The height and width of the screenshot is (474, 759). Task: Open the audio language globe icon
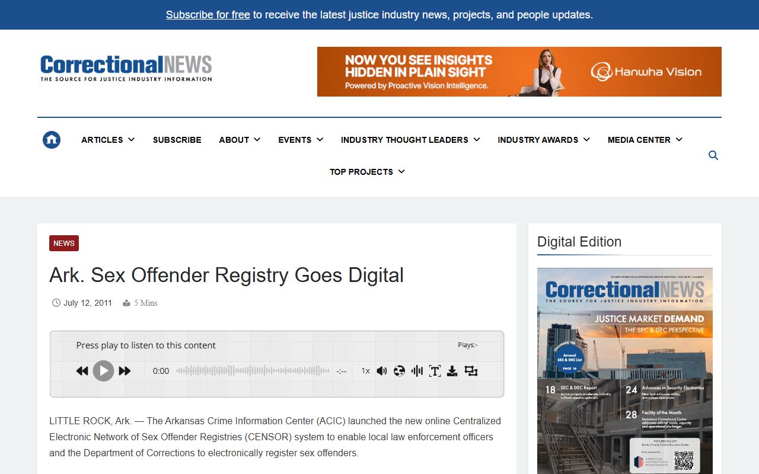click(399, 371)
